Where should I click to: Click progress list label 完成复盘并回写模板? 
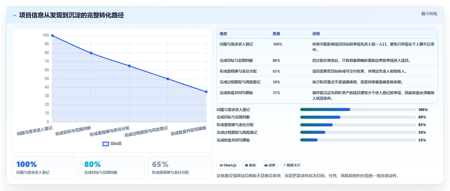233,140
